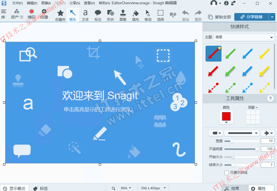The width and height of the screenshot is (277, 191).
Task: Enable the Bezier curve (贝塞尔曲线) checkbox
Action: pos(227,173)
